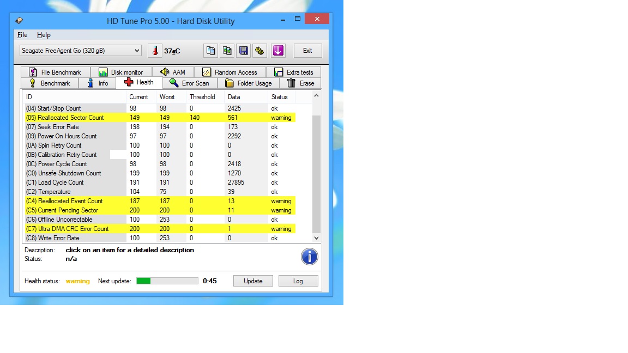628x353 pixels.
Task: Click the Worst column header
Action: tap(171, 97)
